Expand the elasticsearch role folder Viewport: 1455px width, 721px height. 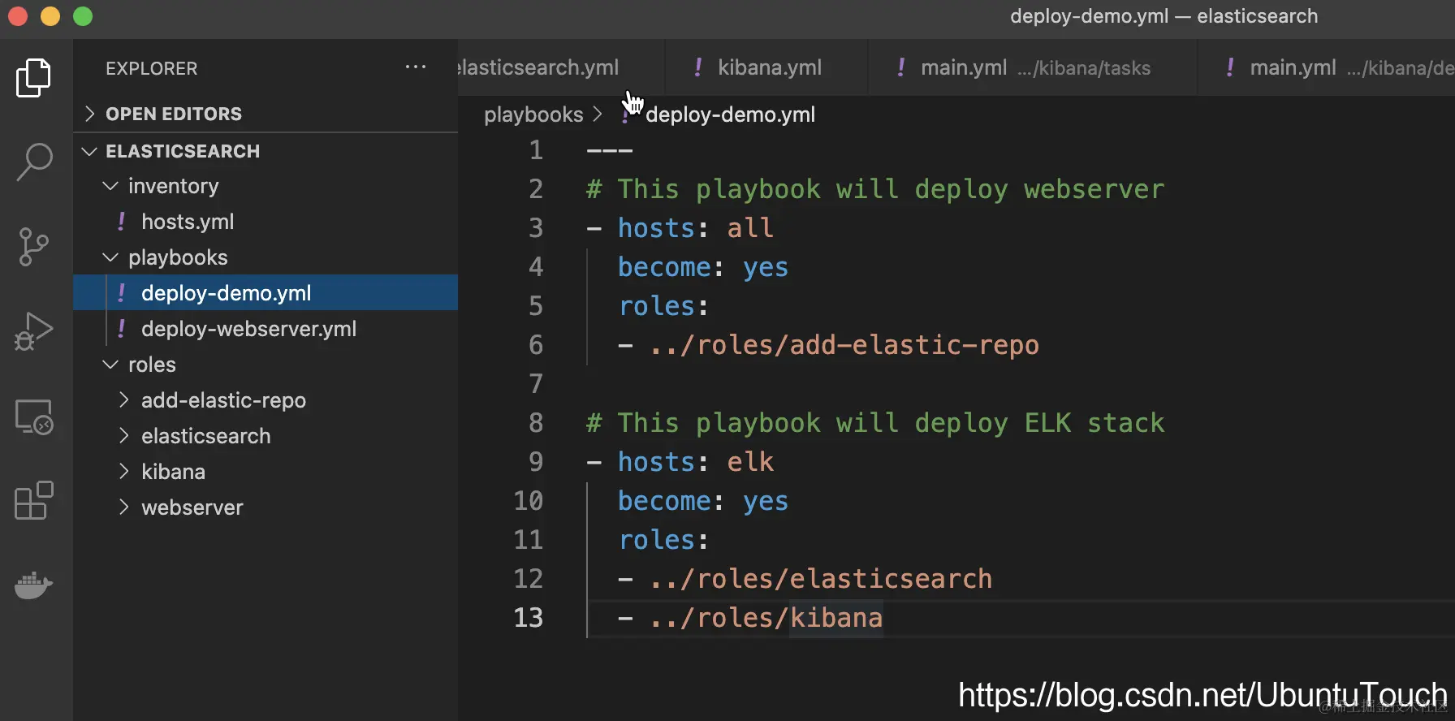click(266, 436)
